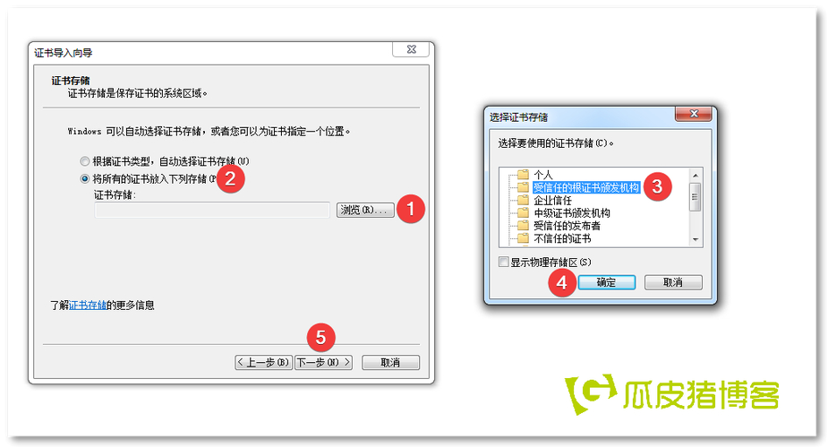
Task: Click folder icon beside 受信任的发布者
Action: [523, 225]
